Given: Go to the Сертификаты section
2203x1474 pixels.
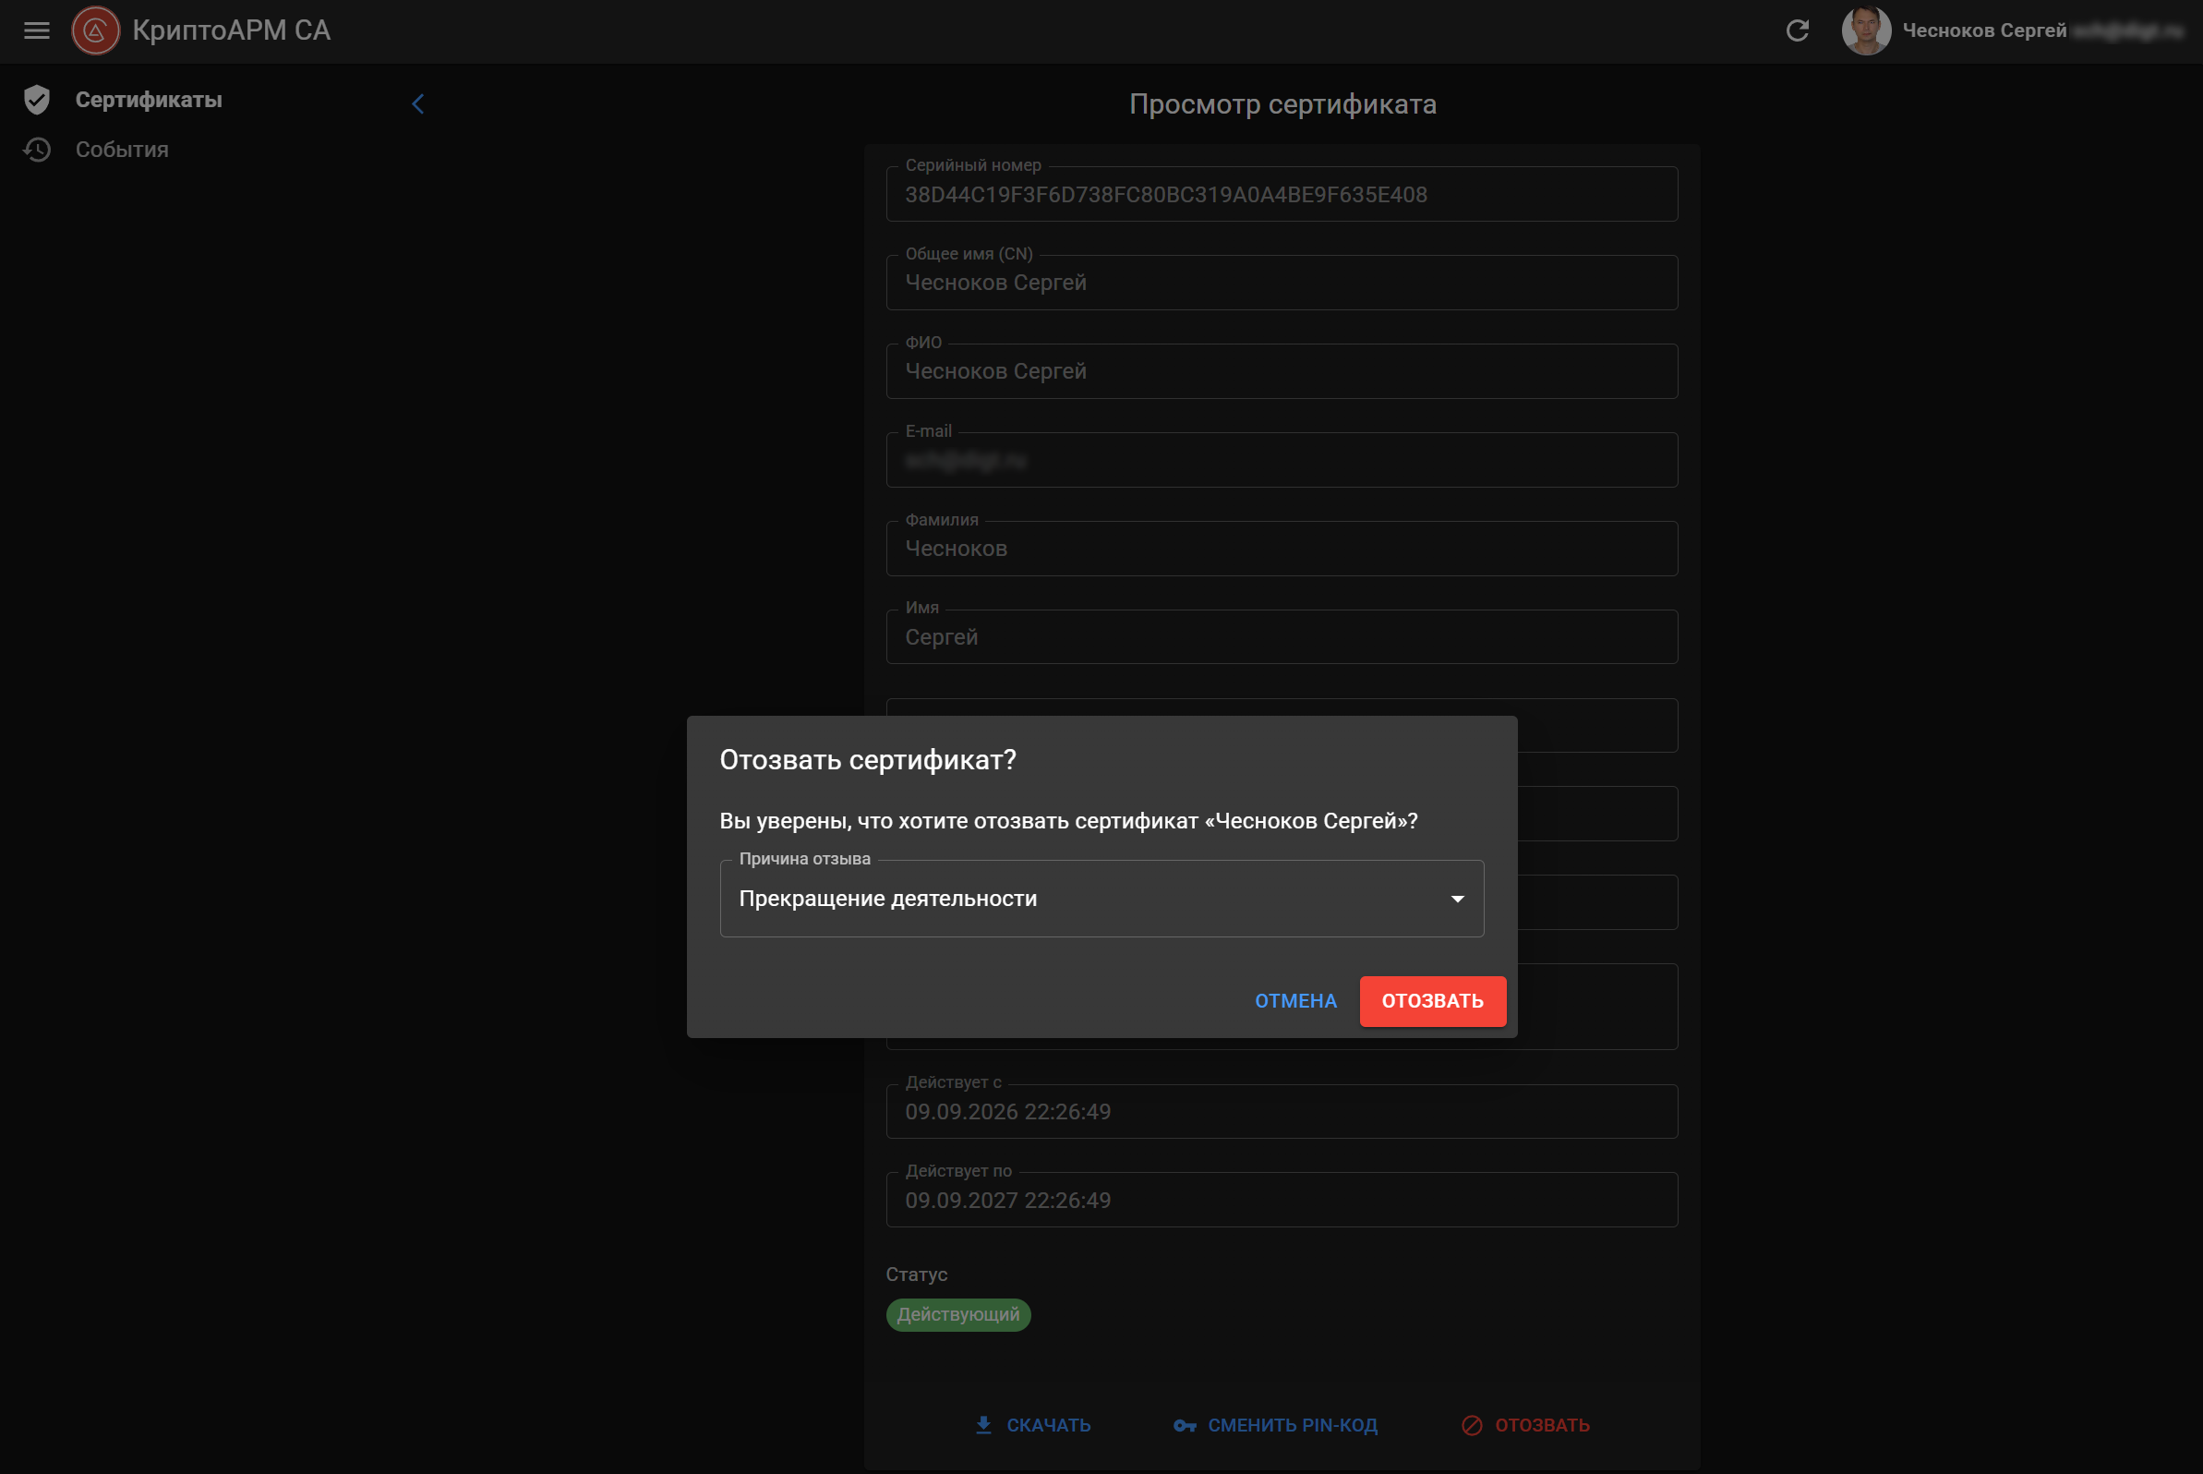Looking at the screenshot, I should tap(149, 100).
